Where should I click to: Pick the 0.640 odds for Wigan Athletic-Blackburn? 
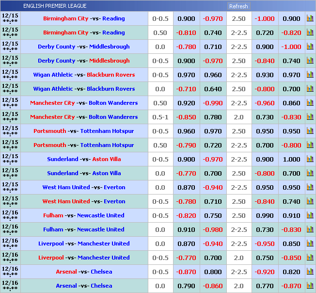(213, 89)
